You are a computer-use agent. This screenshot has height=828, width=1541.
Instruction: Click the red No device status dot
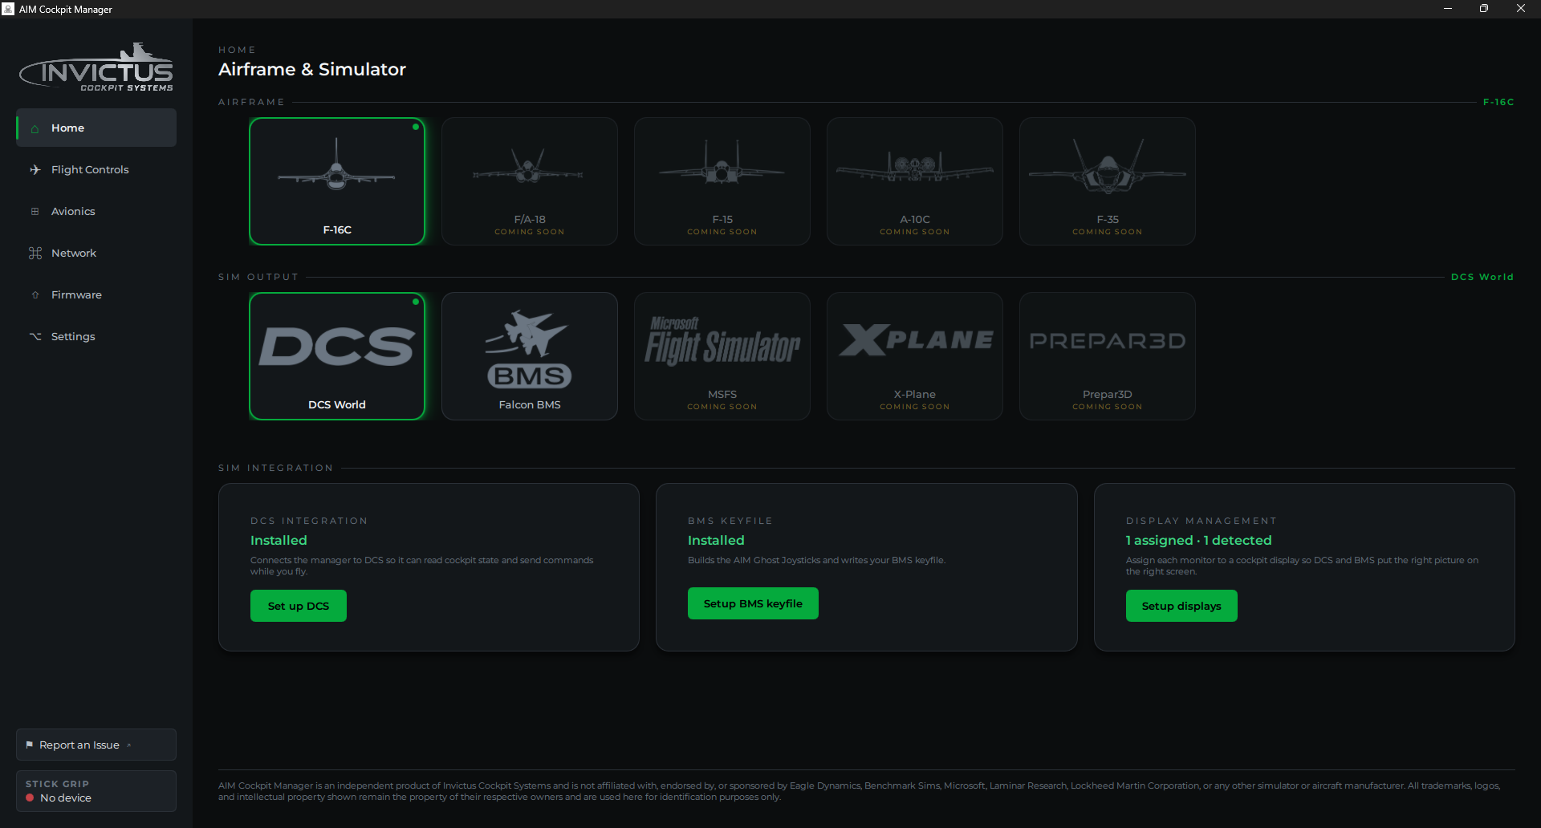click(x=30, y=798)
